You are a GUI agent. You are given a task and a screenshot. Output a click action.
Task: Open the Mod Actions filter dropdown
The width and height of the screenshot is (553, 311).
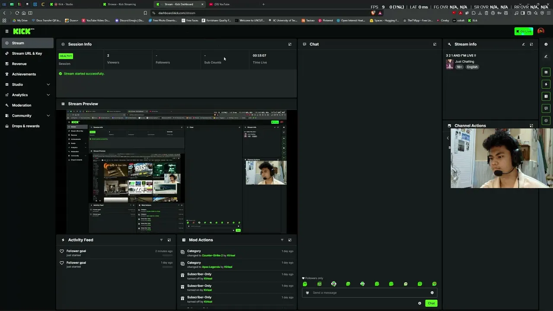(282, 240)
